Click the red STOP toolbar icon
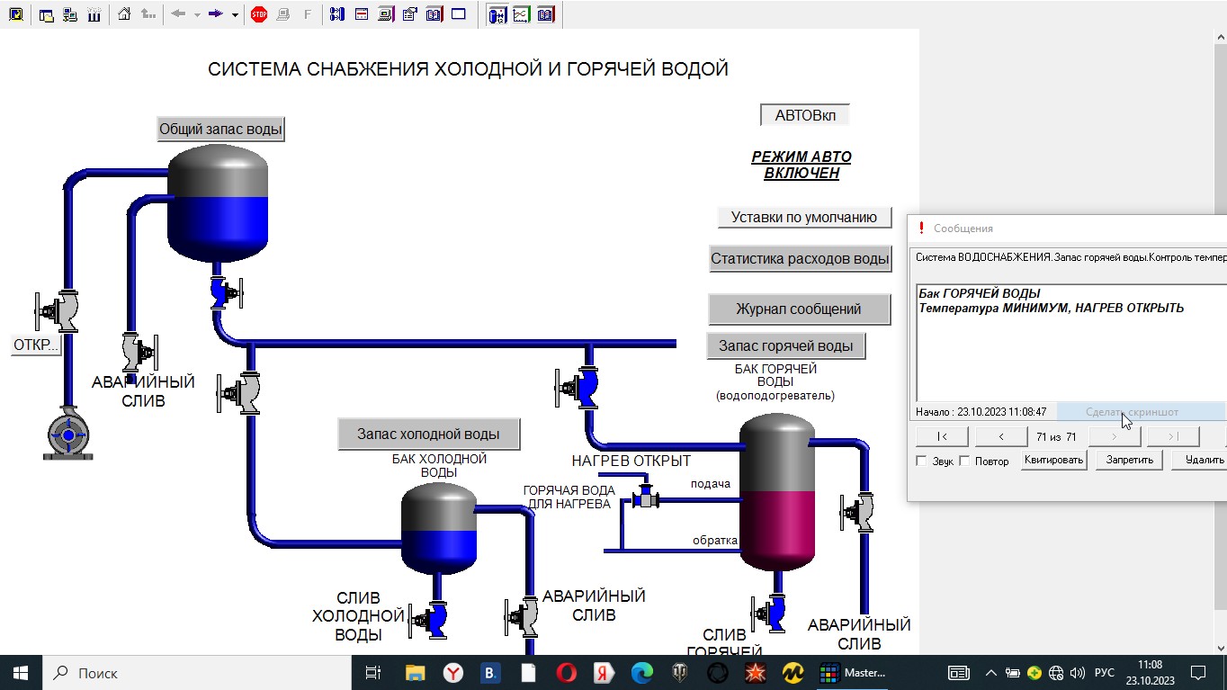The width and height of the screenshot is (1227, 690). (x=259, y=14)
